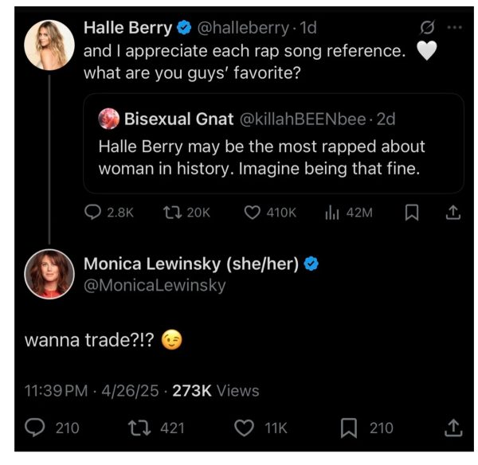Reply to Halle Berry's tweet via comment icon
Viewport: 478px width, 465px height.
[x=94, y=213]
